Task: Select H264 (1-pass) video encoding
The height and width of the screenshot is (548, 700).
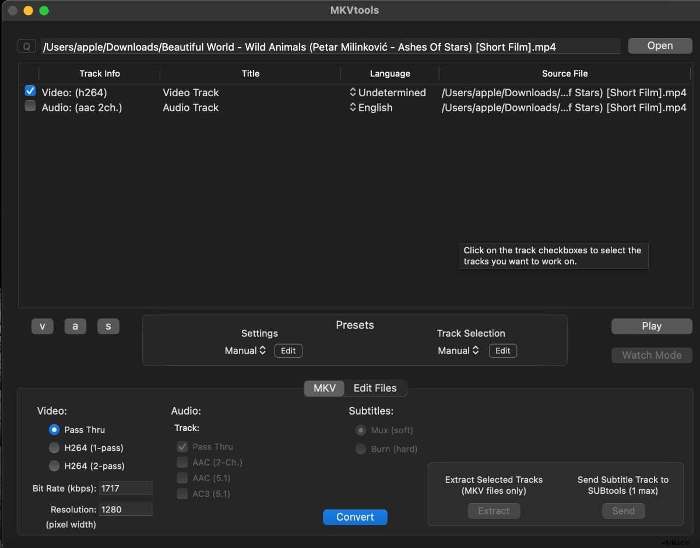Action: tap(54, 447)
